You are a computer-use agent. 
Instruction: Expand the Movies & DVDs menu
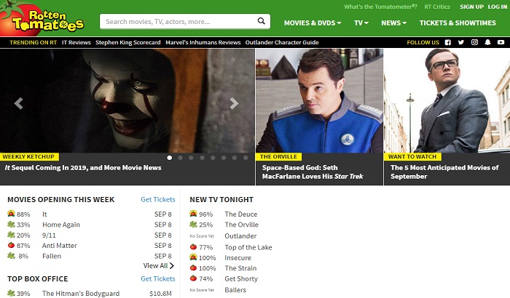tap(313, 23)
